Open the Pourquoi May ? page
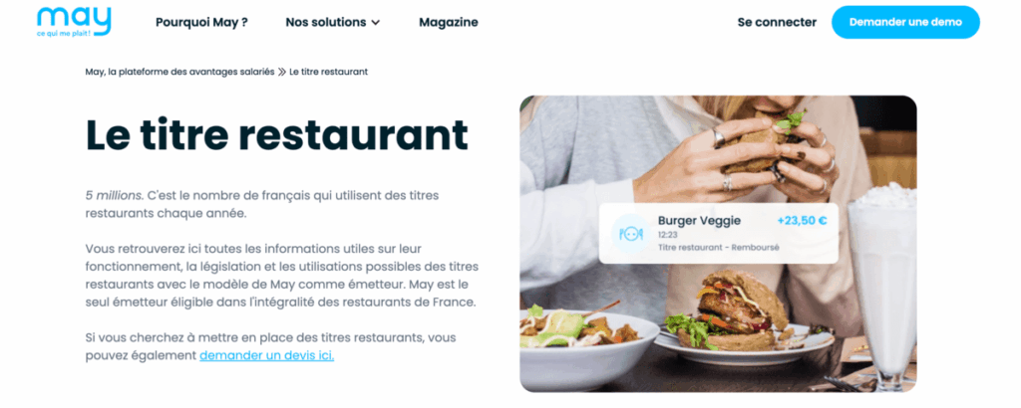The width and height of the screenshot is (1021, 408). [201, 22]
